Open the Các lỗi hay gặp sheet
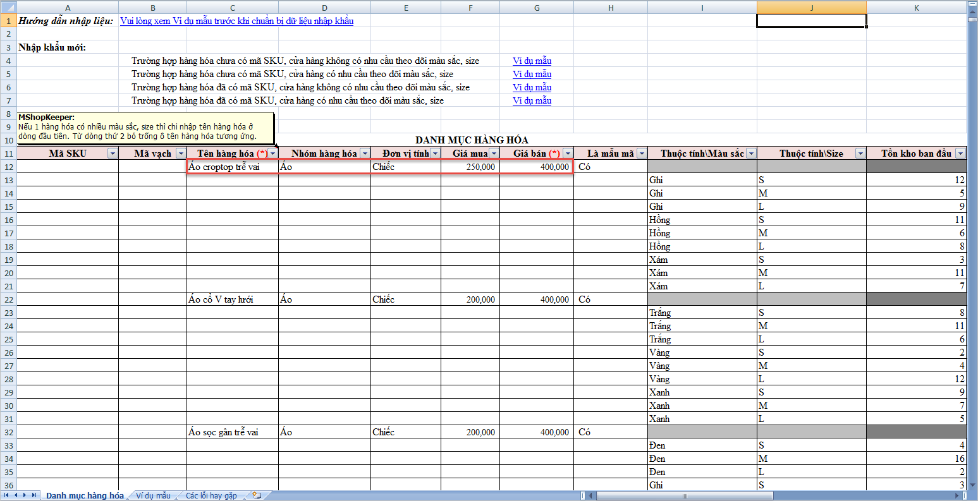The height and width of the screenshot is (501, 978). tap(211, 495)
